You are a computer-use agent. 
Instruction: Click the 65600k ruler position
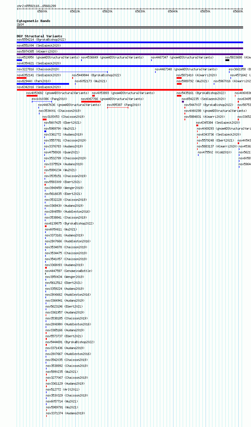(42, 11)
